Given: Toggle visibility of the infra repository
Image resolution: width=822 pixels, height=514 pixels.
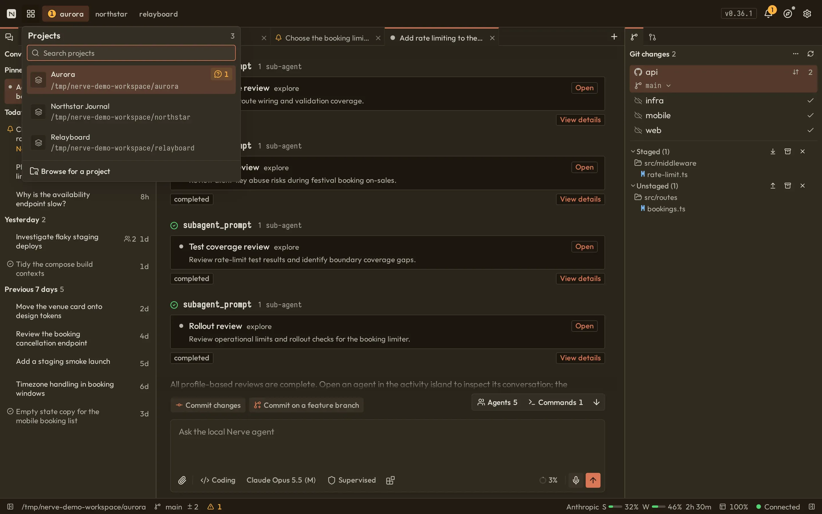Looking at the screenshot, I should [638, 101].
